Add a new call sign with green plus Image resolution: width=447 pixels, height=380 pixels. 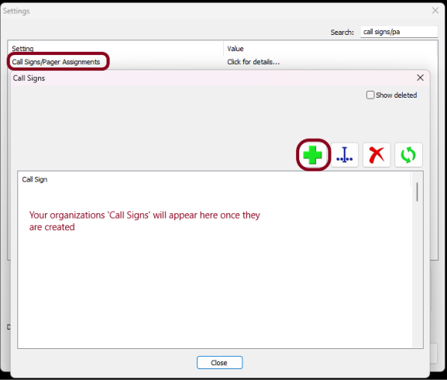pyautogui.click(x=312, y=155)
